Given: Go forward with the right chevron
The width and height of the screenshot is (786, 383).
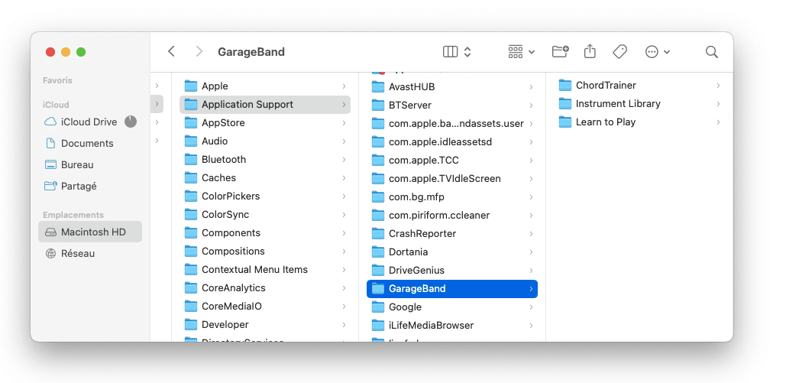Looking at the screenshot, I should [x=199, y=52].
